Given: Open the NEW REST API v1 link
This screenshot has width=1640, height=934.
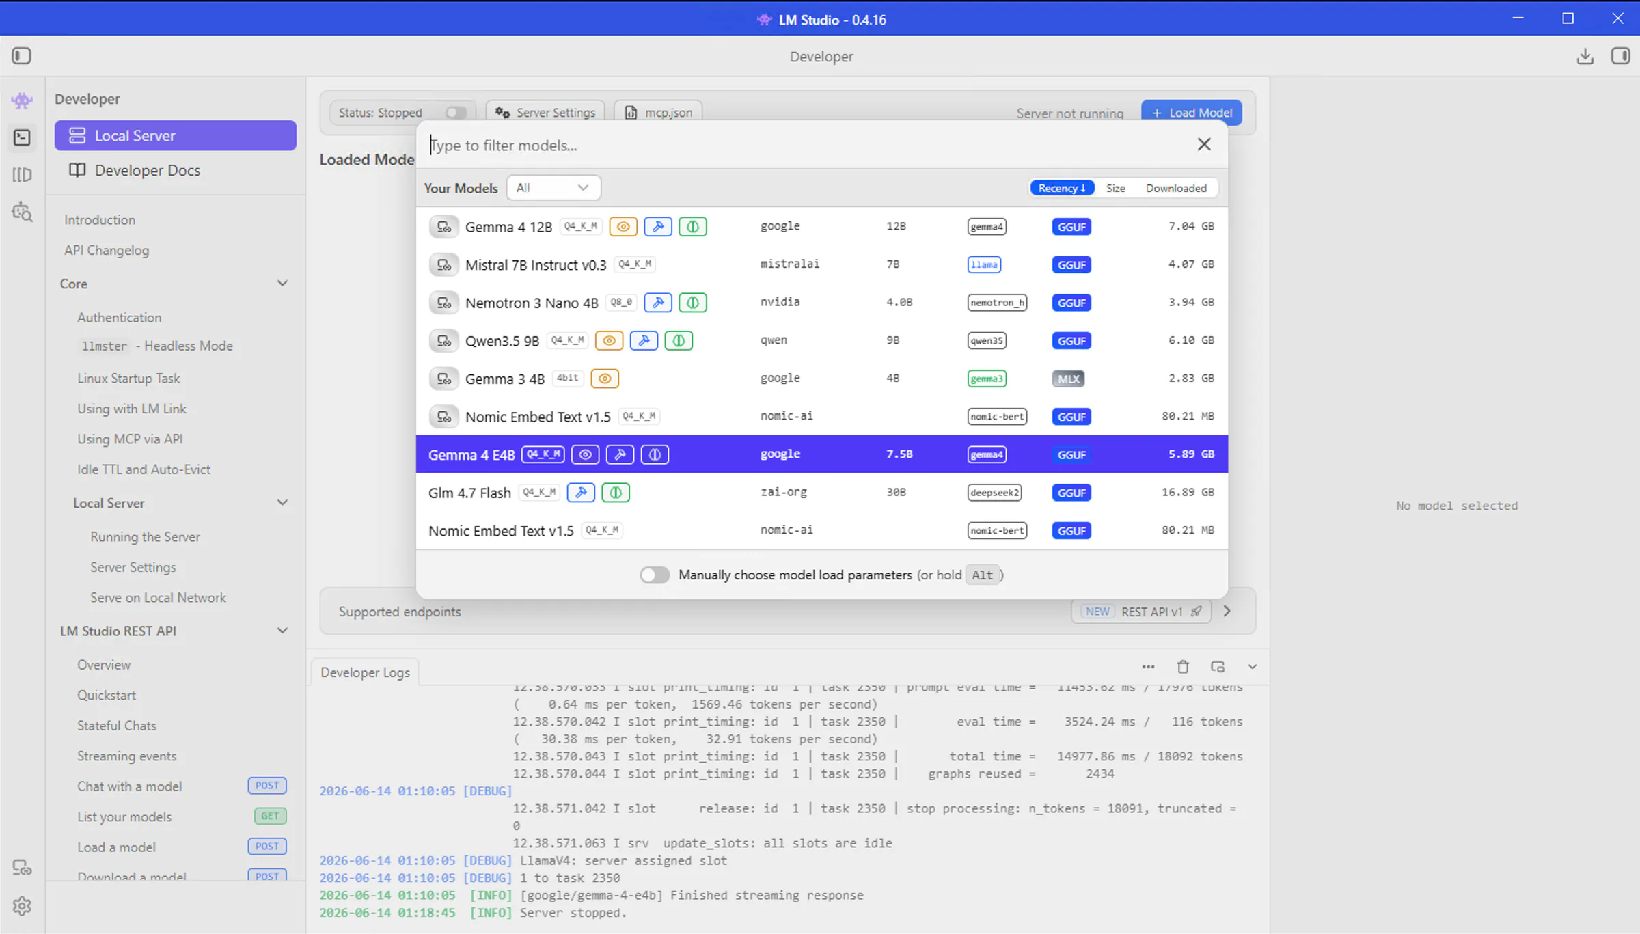Looking at the screenshot, I should (x=1141, y=612).
